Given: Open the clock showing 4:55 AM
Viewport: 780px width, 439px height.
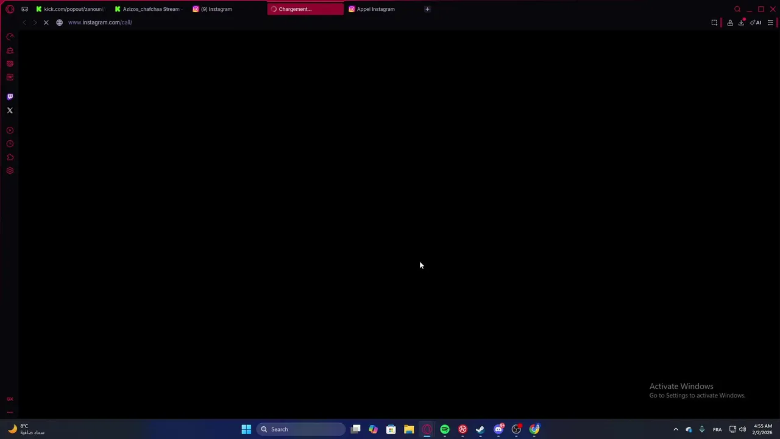Looking at the screenshot, I should 763,429.
